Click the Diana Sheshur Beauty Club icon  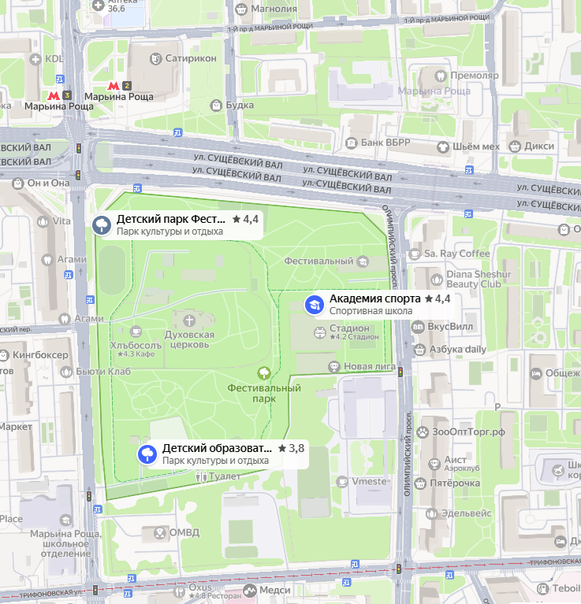437,280
